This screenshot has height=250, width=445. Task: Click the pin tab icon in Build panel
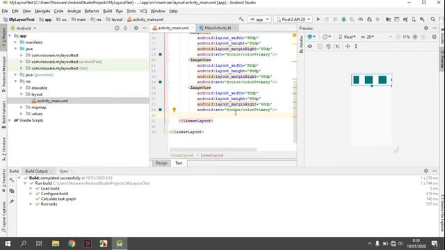pyautogui.click(x=12, y=201)
